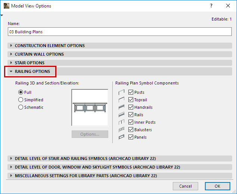Expand Miscellaneous Settings for Library Parts
This screenshot has height=194, width=237.
[x=120, y=176]
